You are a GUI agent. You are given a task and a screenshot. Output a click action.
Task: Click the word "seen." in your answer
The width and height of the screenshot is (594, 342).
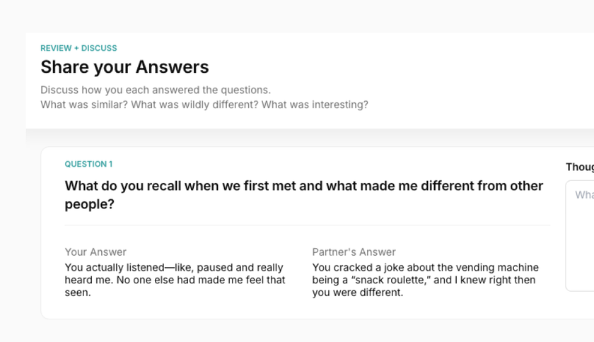click(x=78, y=293)
